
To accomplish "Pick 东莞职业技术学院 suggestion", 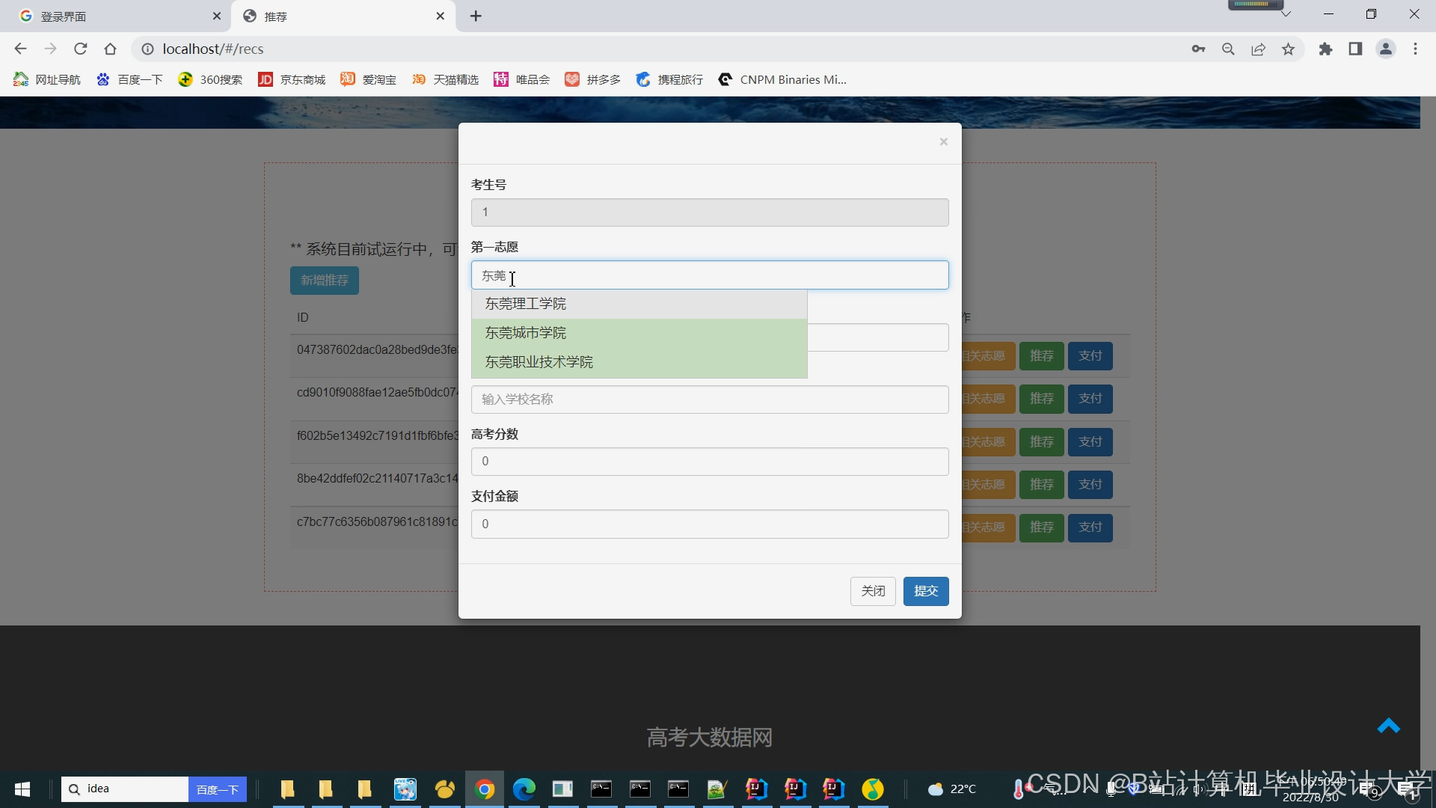I will 538,362.
